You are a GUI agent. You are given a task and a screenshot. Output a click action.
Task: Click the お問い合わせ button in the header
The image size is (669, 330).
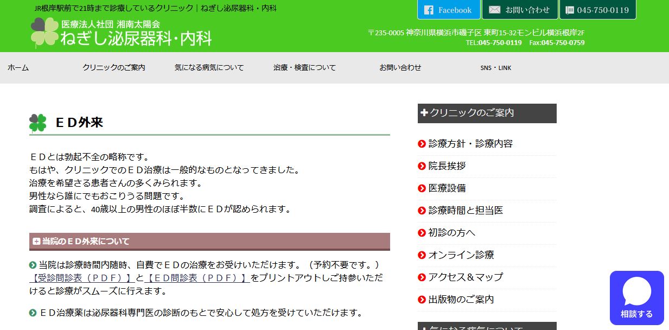pyautogui.click(x=518, y=9)
